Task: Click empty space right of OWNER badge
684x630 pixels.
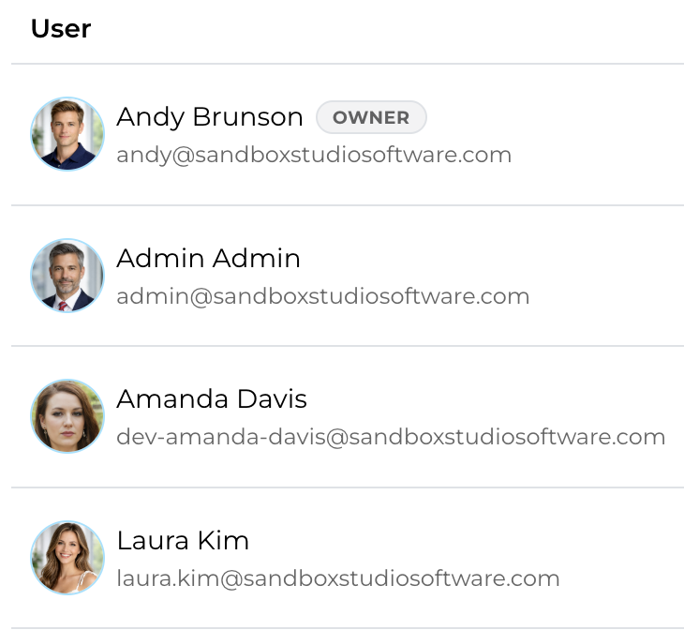Action: (x=553, y=118)
